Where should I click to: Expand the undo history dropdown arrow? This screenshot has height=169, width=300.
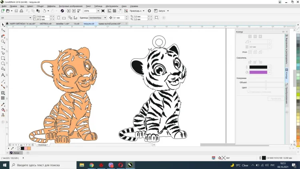(x=48, y=11)
